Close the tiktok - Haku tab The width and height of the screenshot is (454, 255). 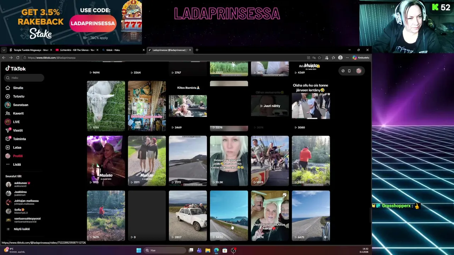[144, 50]
